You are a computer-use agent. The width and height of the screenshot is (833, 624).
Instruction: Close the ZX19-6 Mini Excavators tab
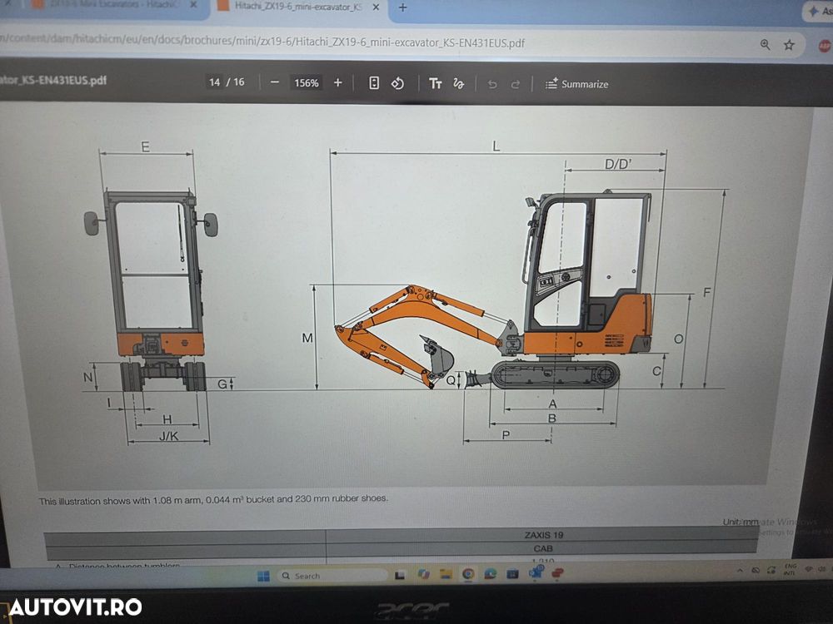click(193, 5)
